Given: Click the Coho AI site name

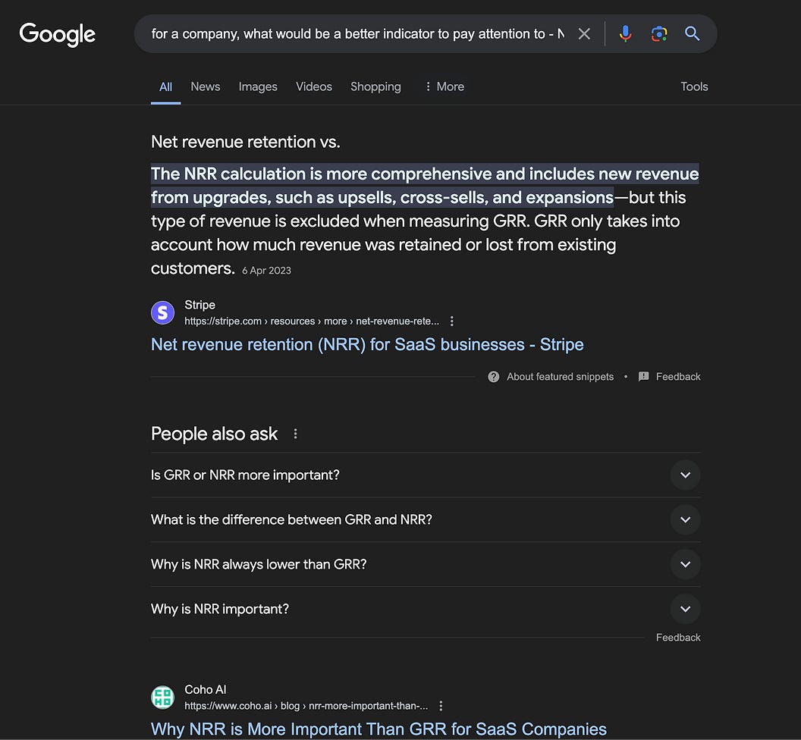Looking at the screenshot, I should (x=206, y=689).
